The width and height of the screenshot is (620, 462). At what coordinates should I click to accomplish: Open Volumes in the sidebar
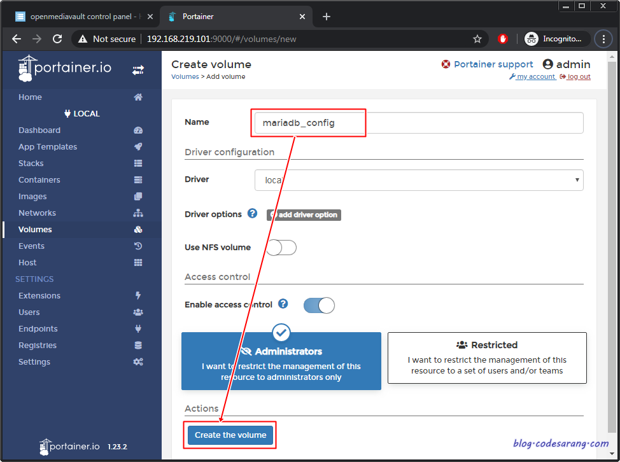(35, 230)
